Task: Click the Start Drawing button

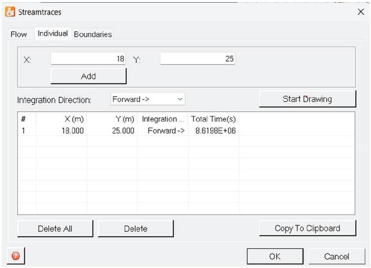Action: 307,99
